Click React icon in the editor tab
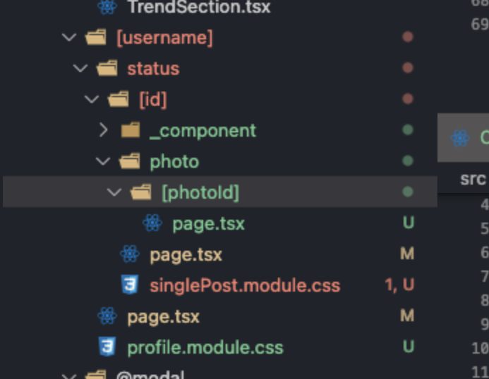 click(x=460, y=137)
